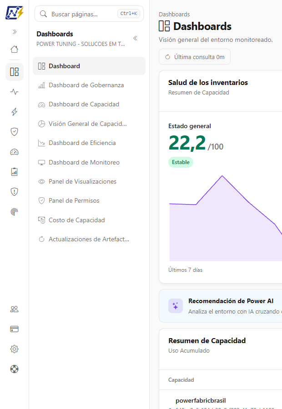Click the Actualizaciones refresh icon

tap(41, 239)
